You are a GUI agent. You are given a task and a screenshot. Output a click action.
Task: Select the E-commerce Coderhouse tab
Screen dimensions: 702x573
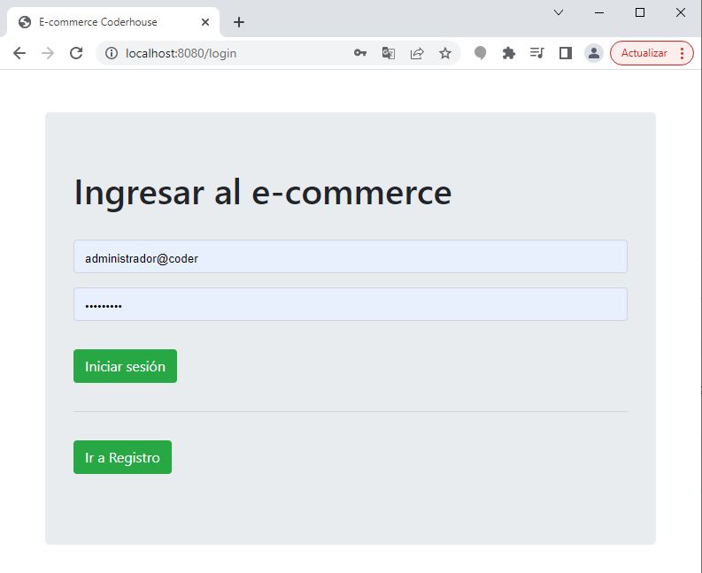click(x=112, y=22)
